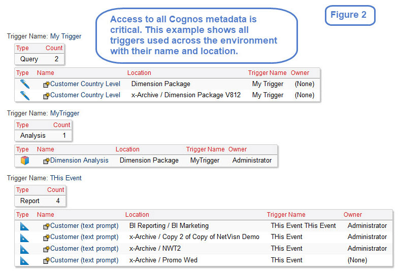Click properties icon in Promo Wed row
Viewport: 400px width, 275px height.
tap(46, 260)
